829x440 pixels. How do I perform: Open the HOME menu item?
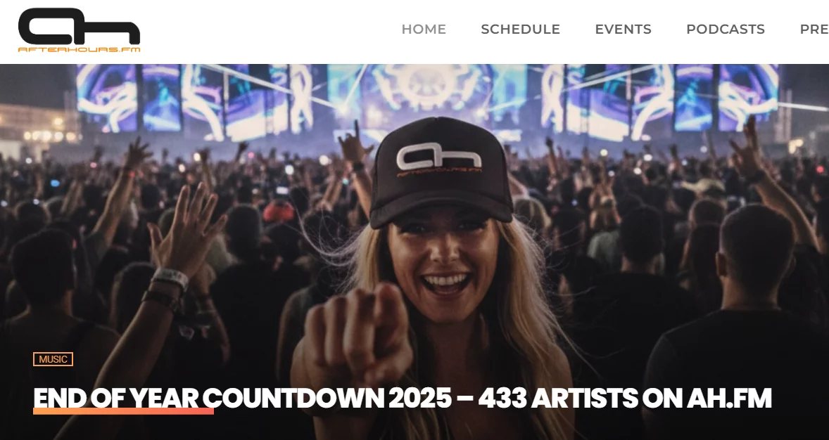pyautogui.click(x=424, y=29)
